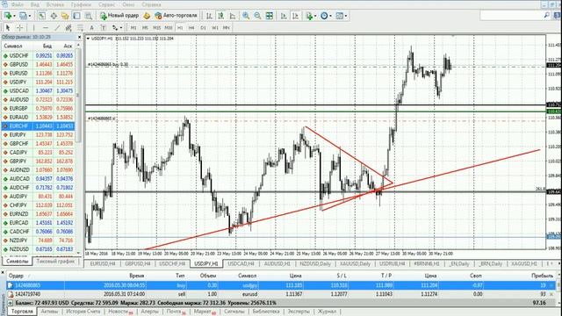Viewport: 562px width, 316px height.
Task: Open the Strategy Tester icon
Action: pos(88,16)
